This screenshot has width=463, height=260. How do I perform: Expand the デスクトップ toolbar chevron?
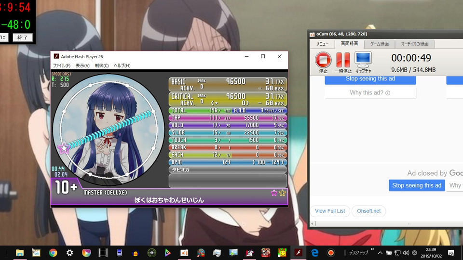coord(372,249)
